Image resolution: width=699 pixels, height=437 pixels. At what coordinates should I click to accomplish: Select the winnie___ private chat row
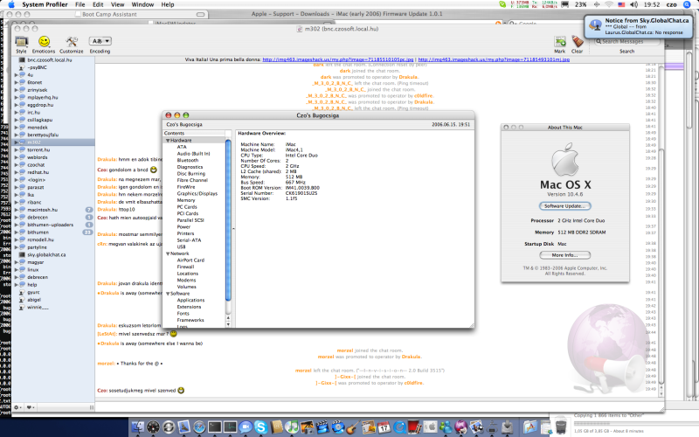pos(53,308)
